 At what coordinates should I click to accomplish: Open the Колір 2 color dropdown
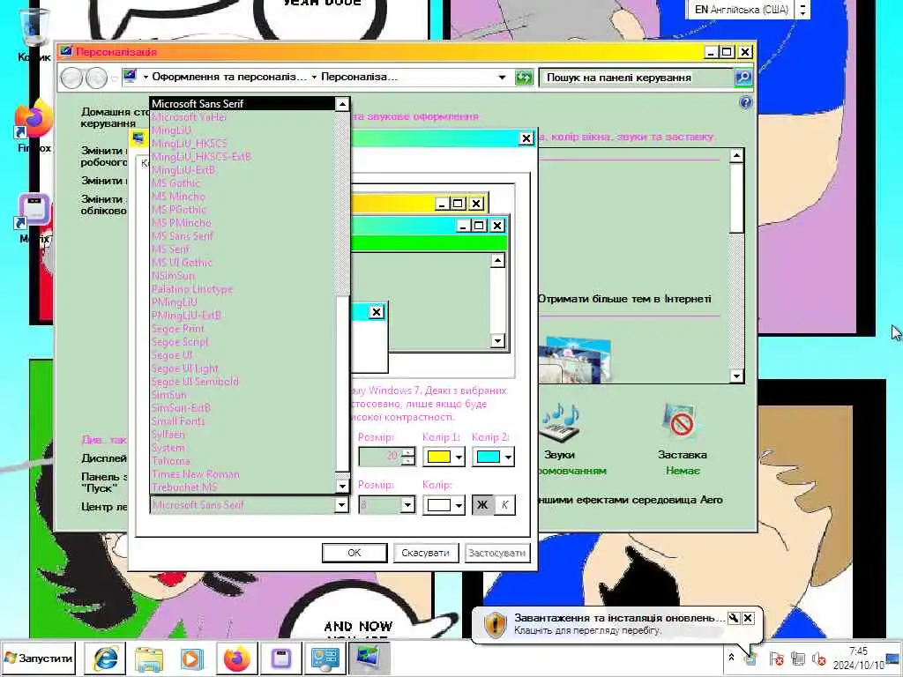[x=493, y=458]
